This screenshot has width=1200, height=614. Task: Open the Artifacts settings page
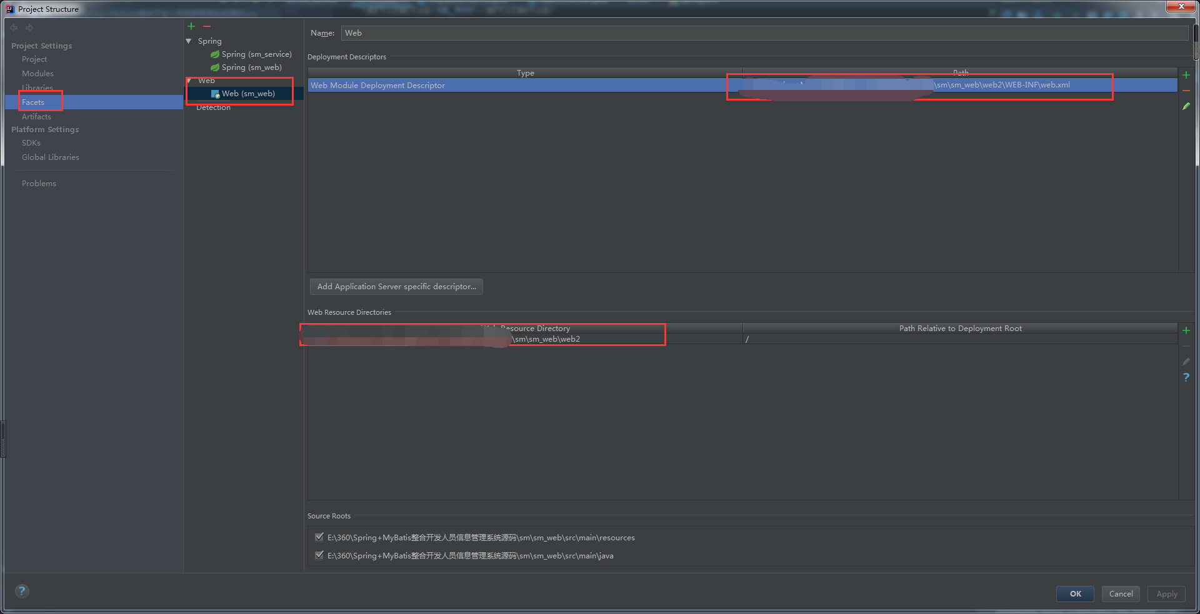coord(36,117)
